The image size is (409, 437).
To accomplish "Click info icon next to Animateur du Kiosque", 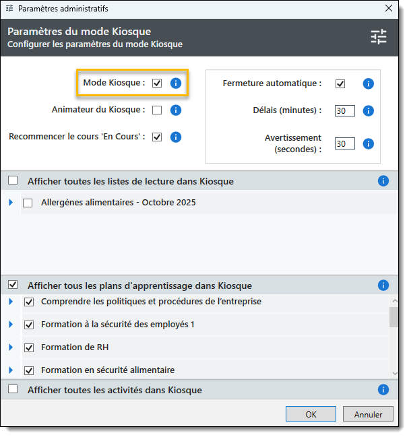I will pos(176,110).
